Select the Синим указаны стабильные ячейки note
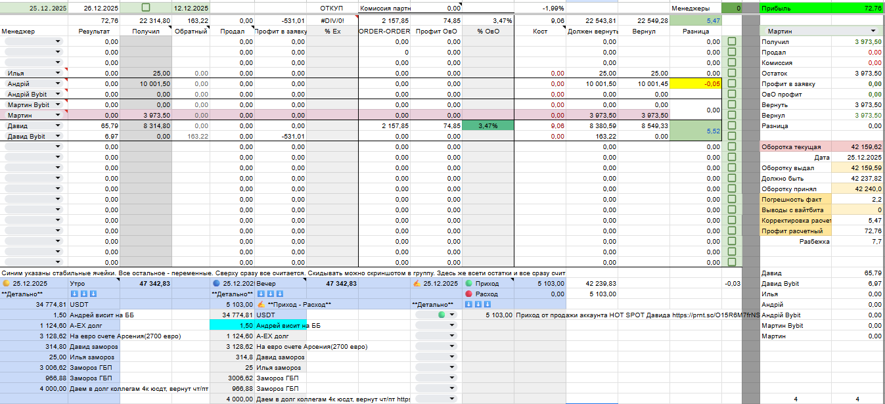Image resolution: width=885 pixels, height=404 pixels. coord(283,273)
